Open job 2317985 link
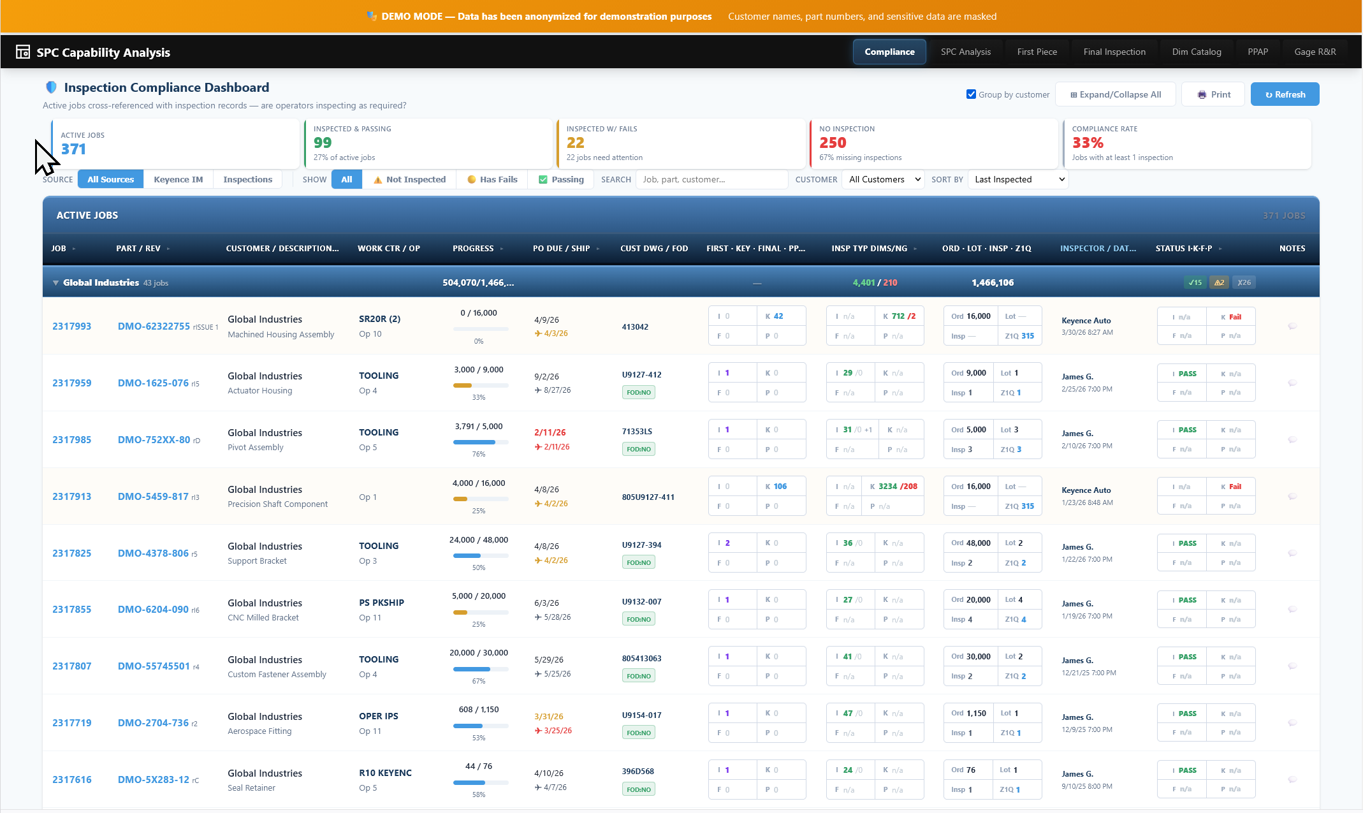 coord(71,440)
